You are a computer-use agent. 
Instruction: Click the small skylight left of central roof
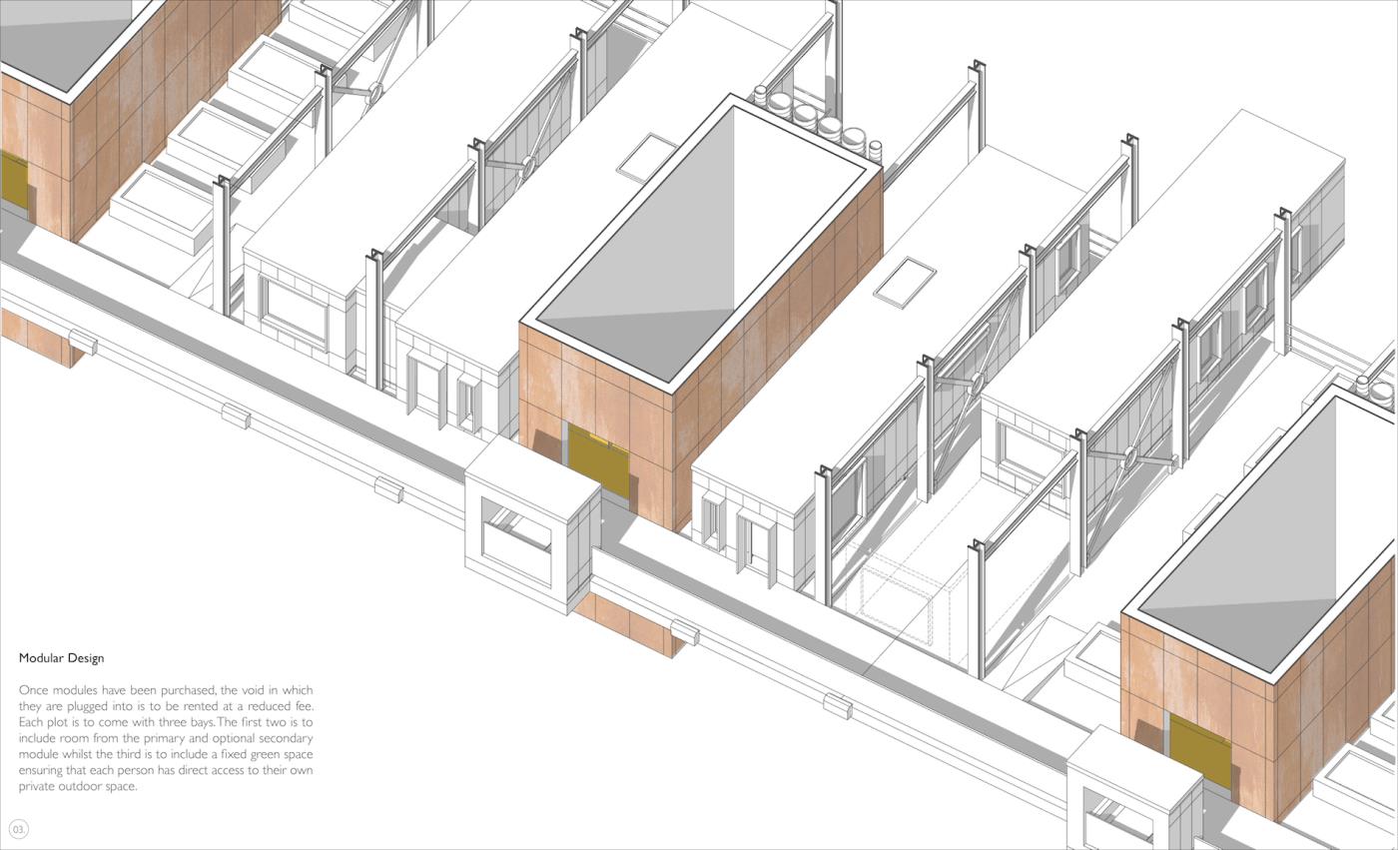[647, 157]
